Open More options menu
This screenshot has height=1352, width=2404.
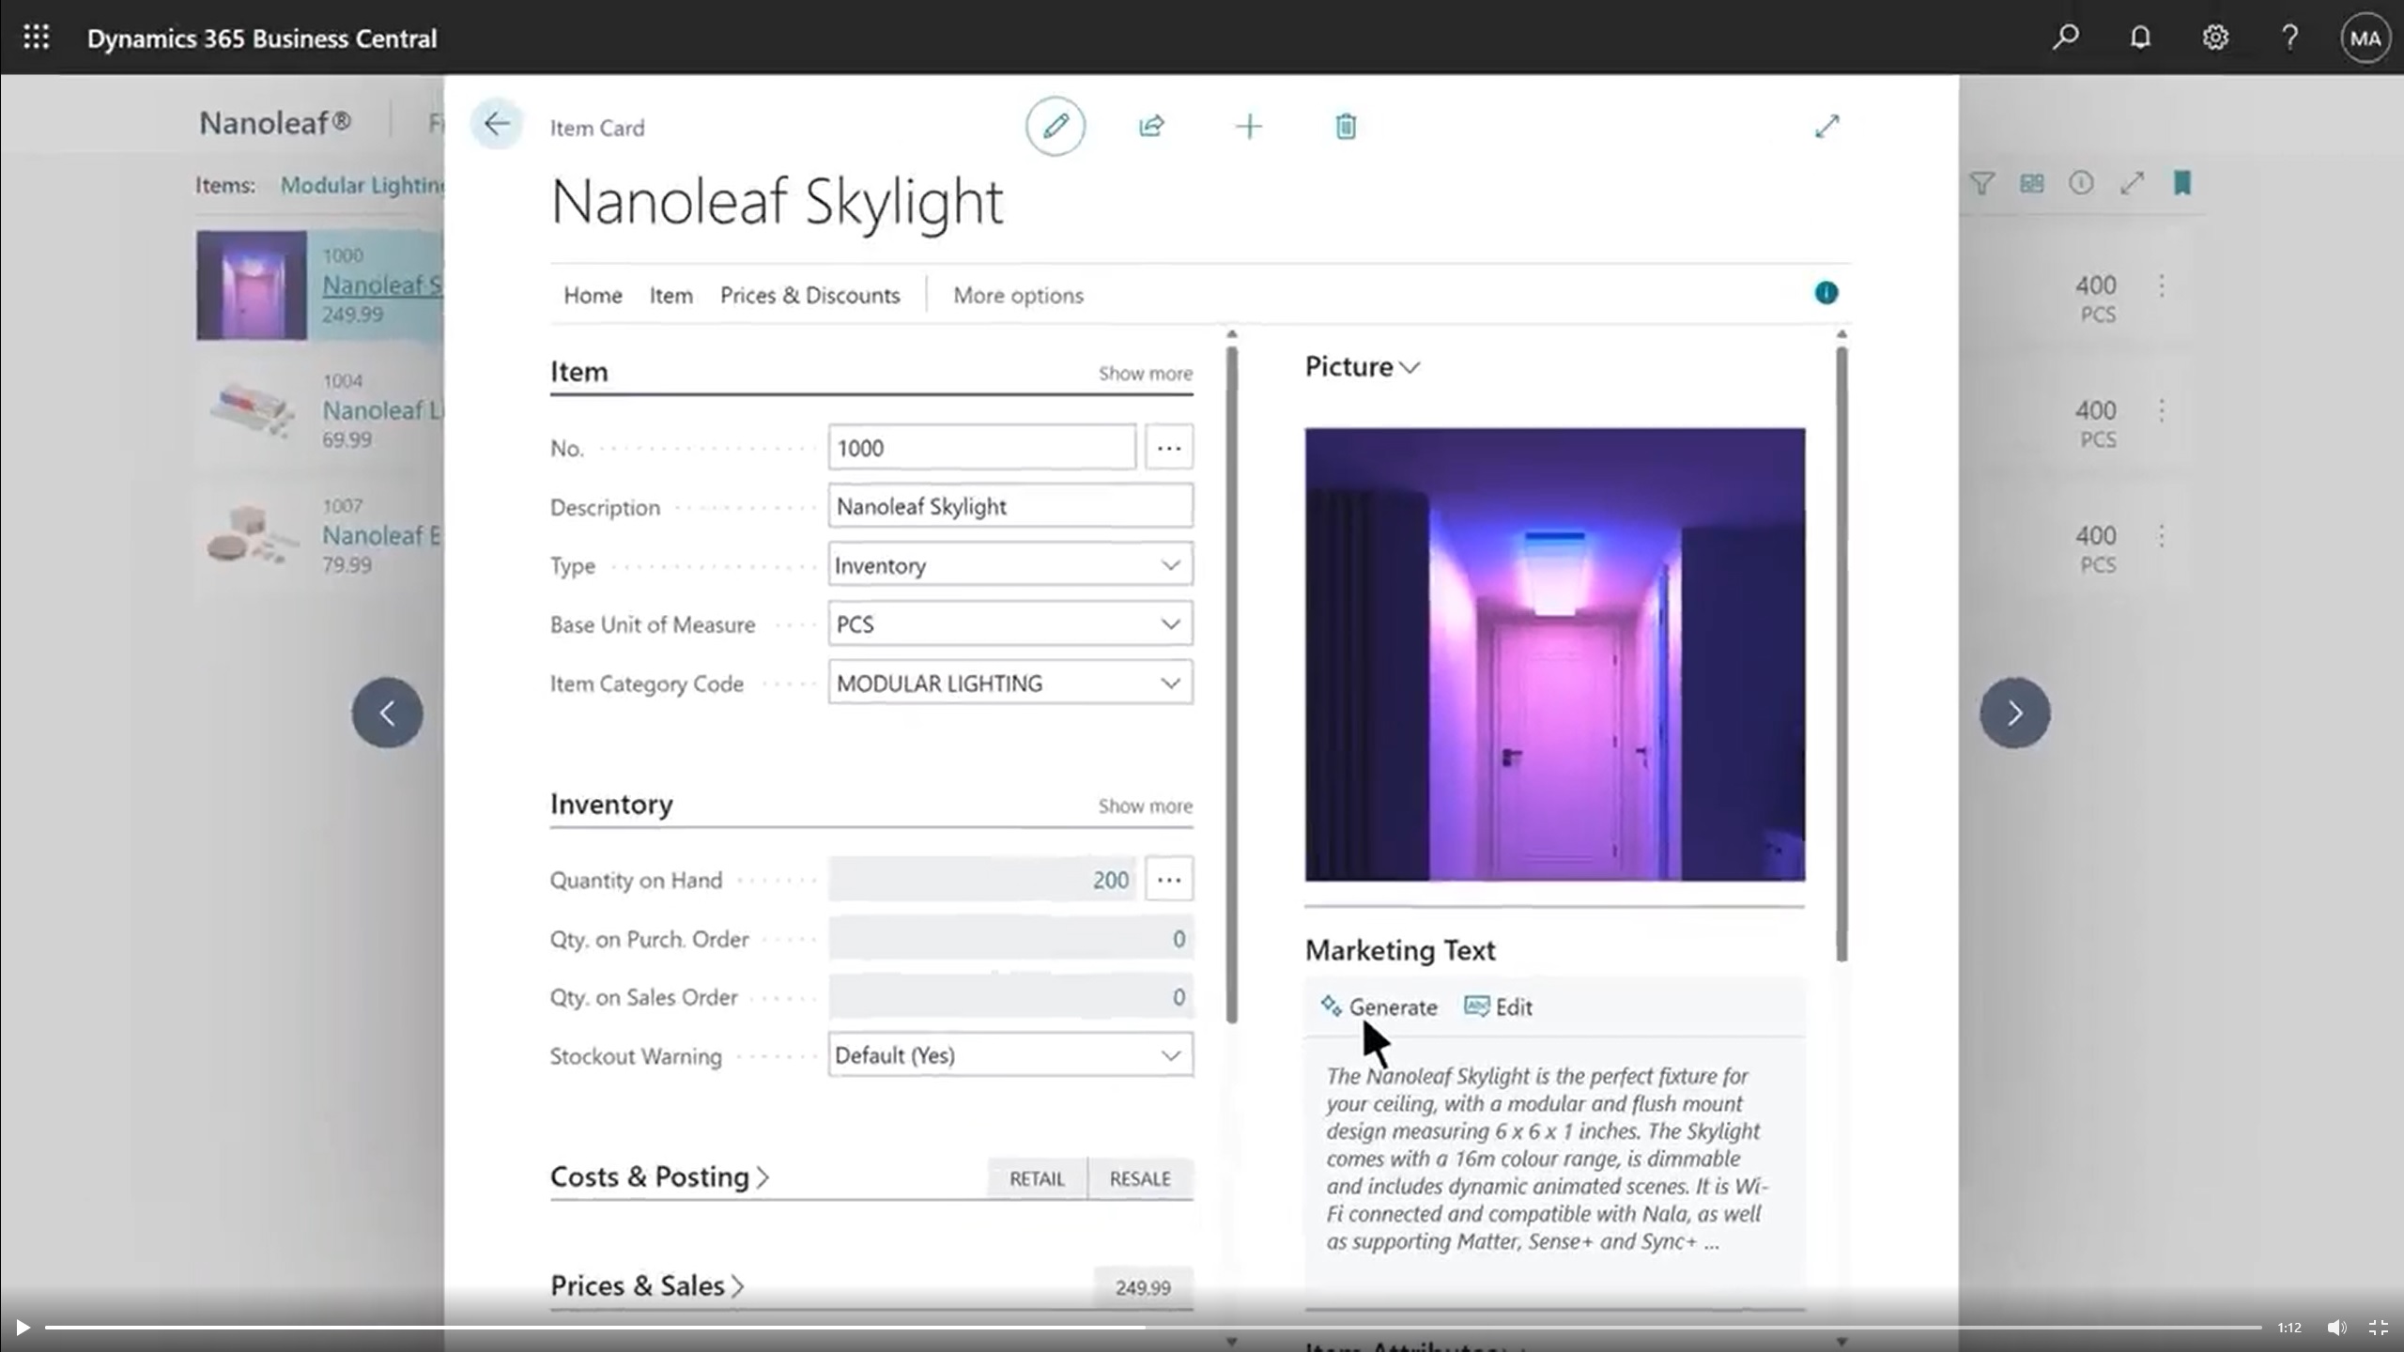click(1018, 295)
